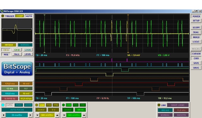Click the 11,8 kHz sample rate field
The image size is (202, 118).
click(x=181, y=110)
